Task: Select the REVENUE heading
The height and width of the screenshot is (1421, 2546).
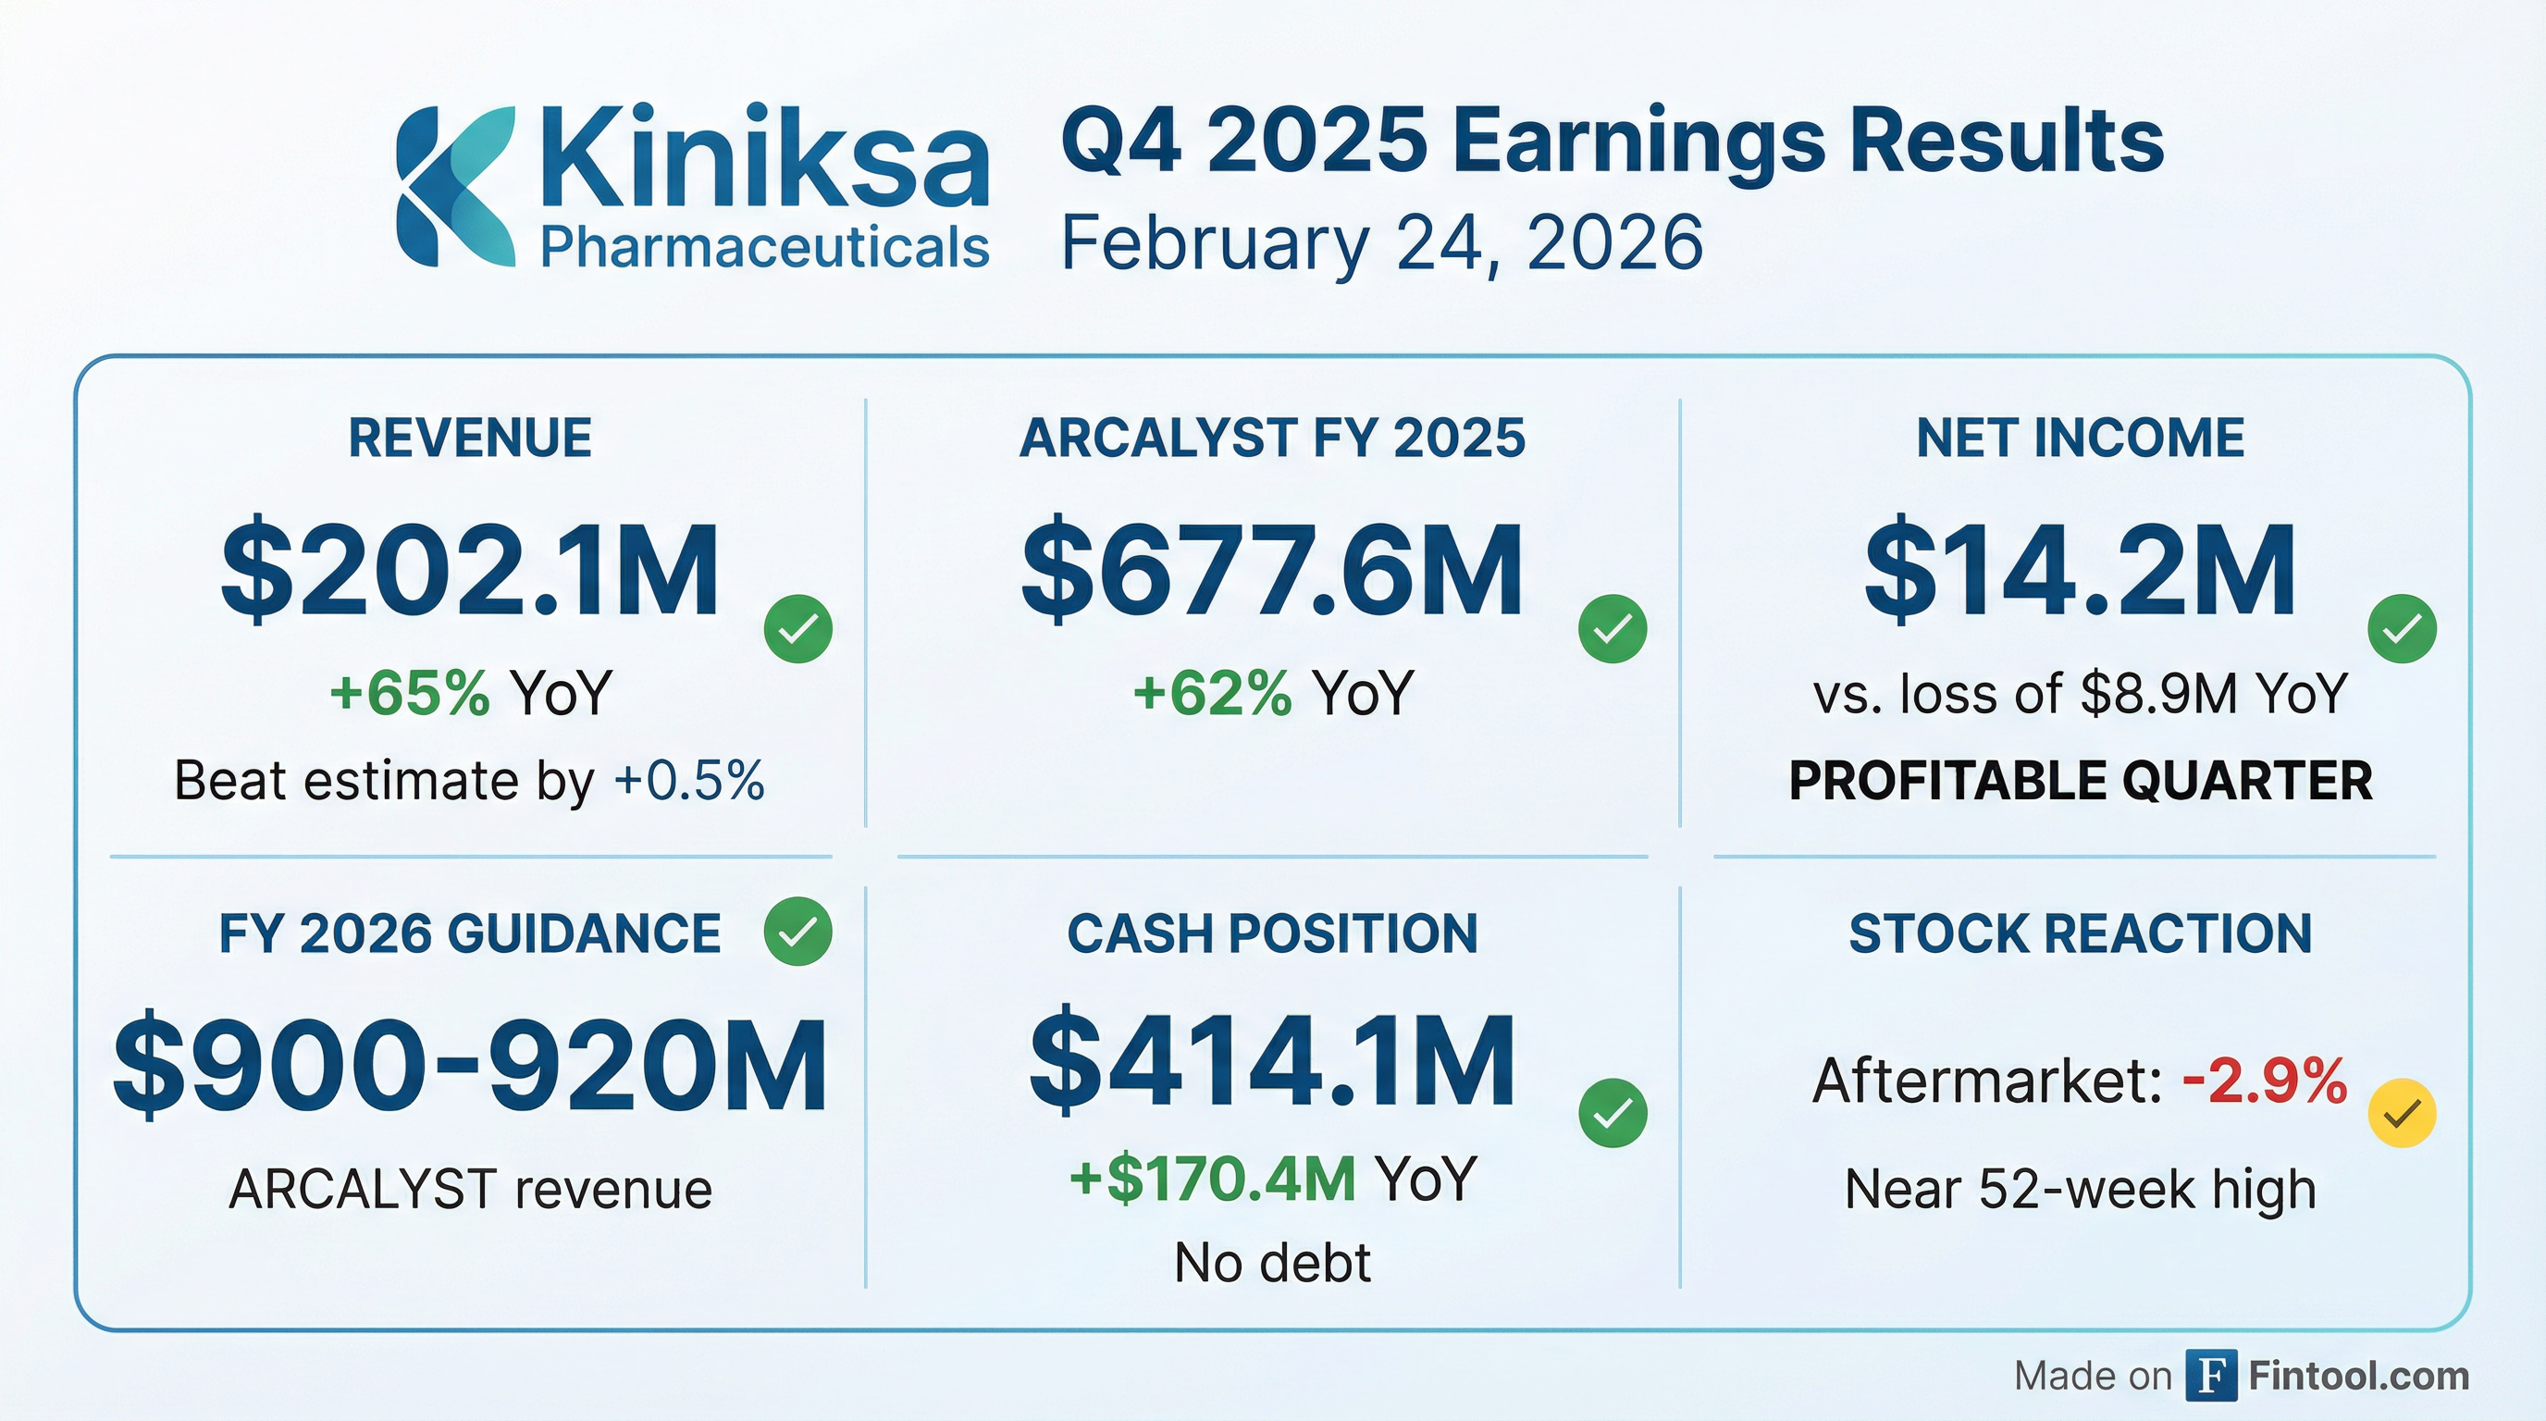Action: tap(469, 438)
